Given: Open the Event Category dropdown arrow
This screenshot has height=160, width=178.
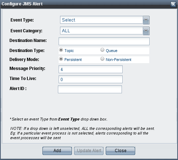Looking at the screenshot, I should click(x=146, y=31).
